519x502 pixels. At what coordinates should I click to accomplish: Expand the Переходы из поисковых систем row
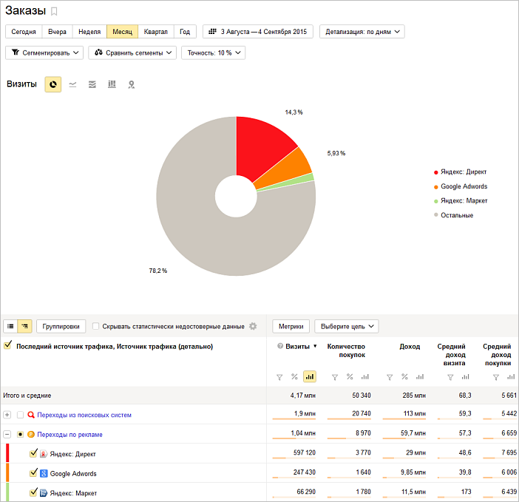[7, 415]
